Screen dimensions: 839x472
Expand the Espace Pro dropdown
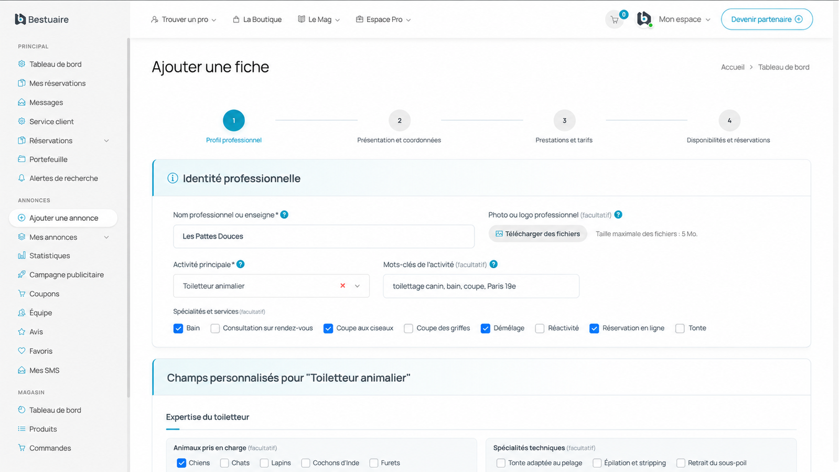point(383,19)
